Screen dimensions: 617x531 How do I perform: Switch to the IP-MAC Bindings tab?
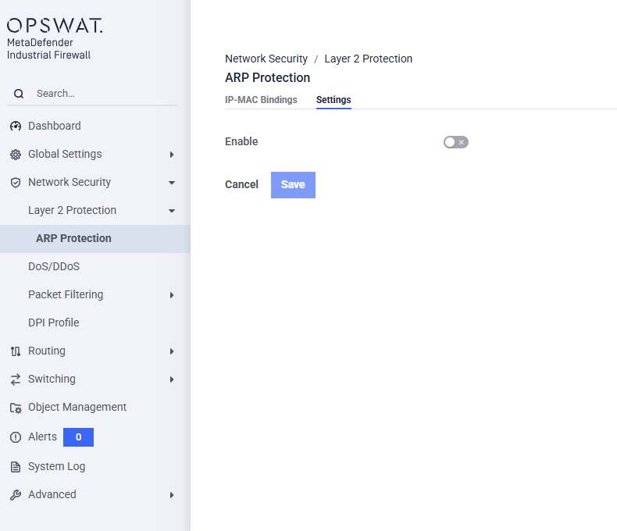[261, 100]
